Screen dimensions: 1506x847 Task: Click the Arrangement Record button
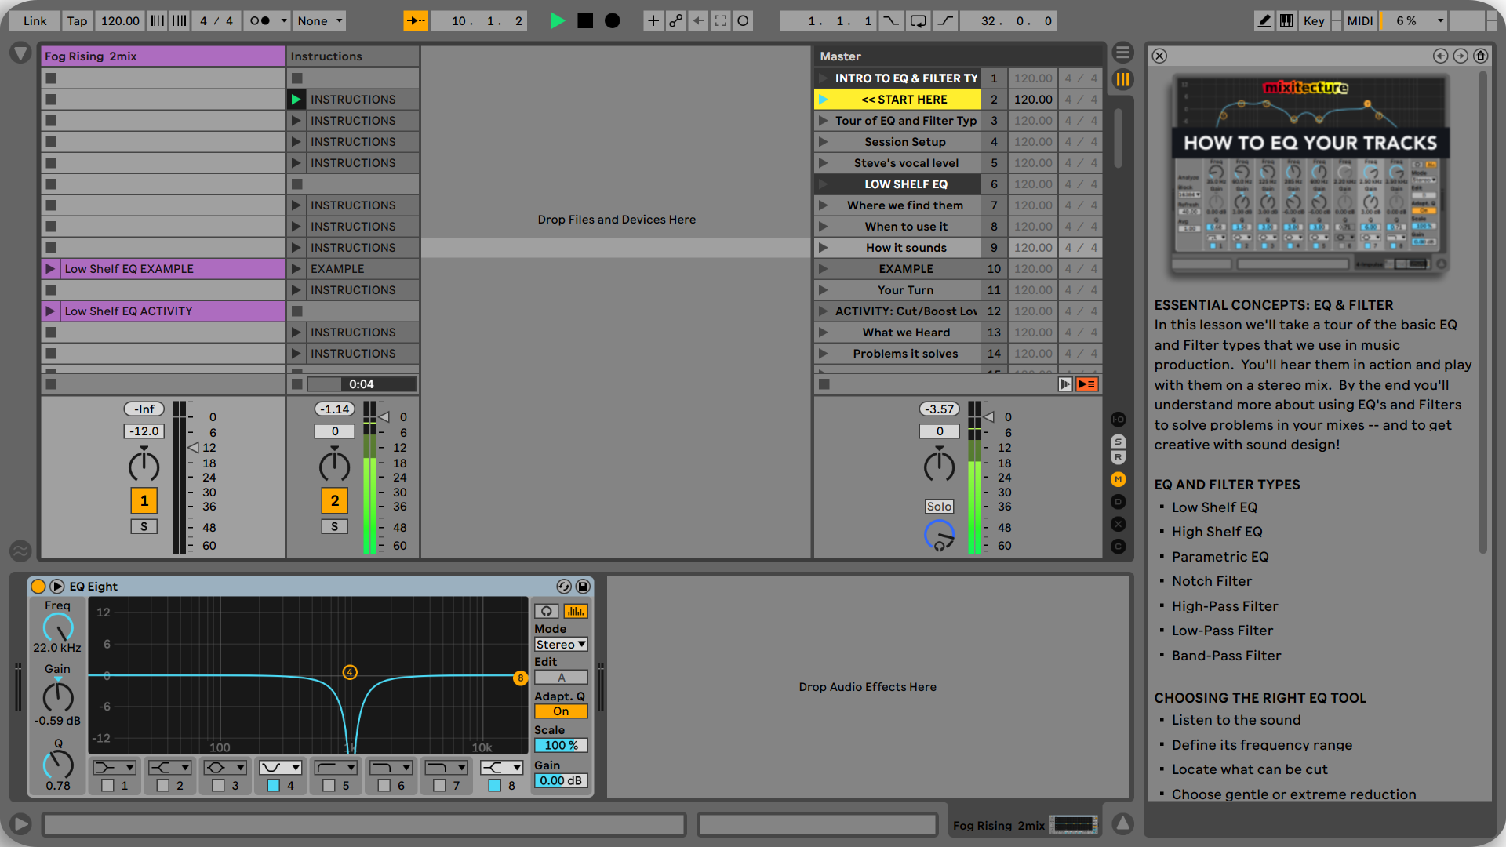pyautogui.click(x=613, y=21)
